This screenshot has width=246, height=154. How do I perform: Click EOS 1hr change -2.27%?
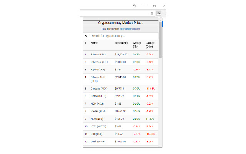coord(137,134)
